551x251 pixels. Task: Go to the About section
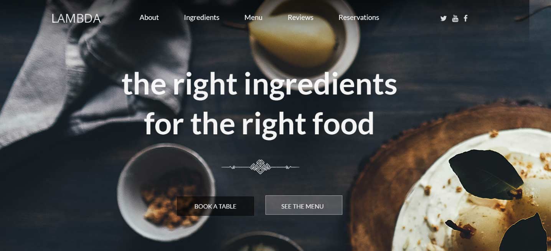[x=149, y=17]
